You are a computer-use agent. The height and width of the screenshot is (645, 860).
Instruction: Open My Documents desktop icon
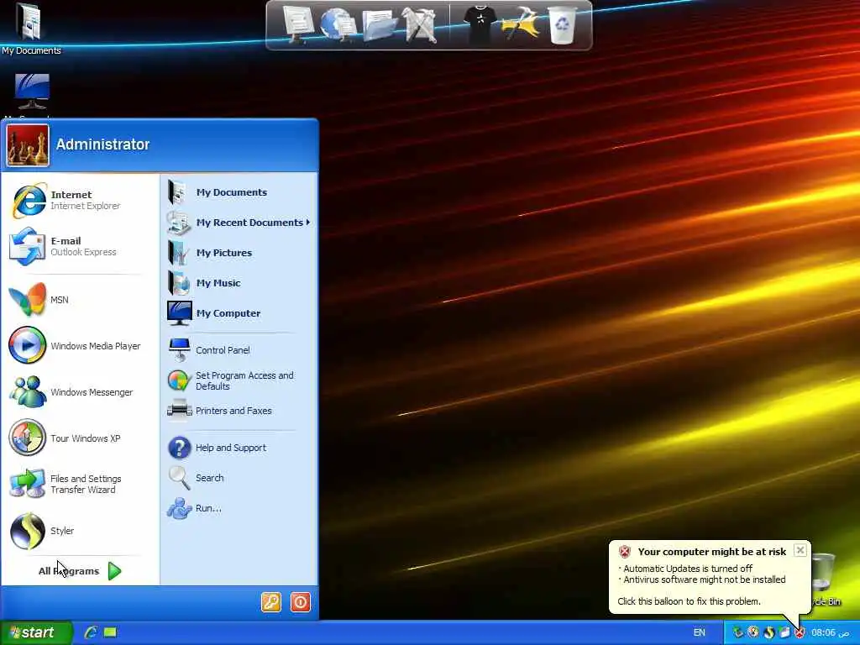pos(29,29)
